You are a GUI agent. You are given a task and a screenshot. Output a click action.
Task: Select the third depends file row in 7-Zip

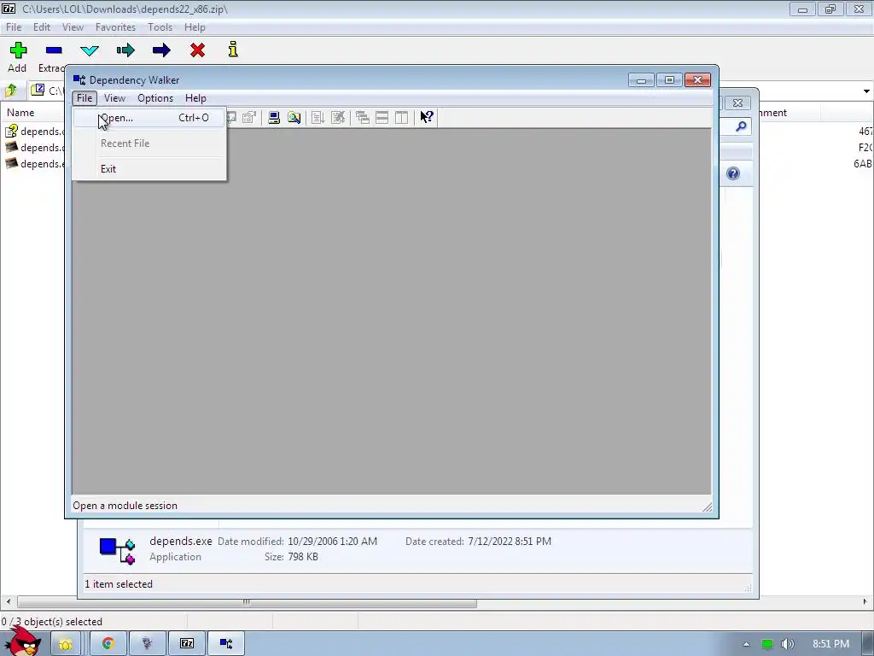pyautogui.click(x=34, y=163)
